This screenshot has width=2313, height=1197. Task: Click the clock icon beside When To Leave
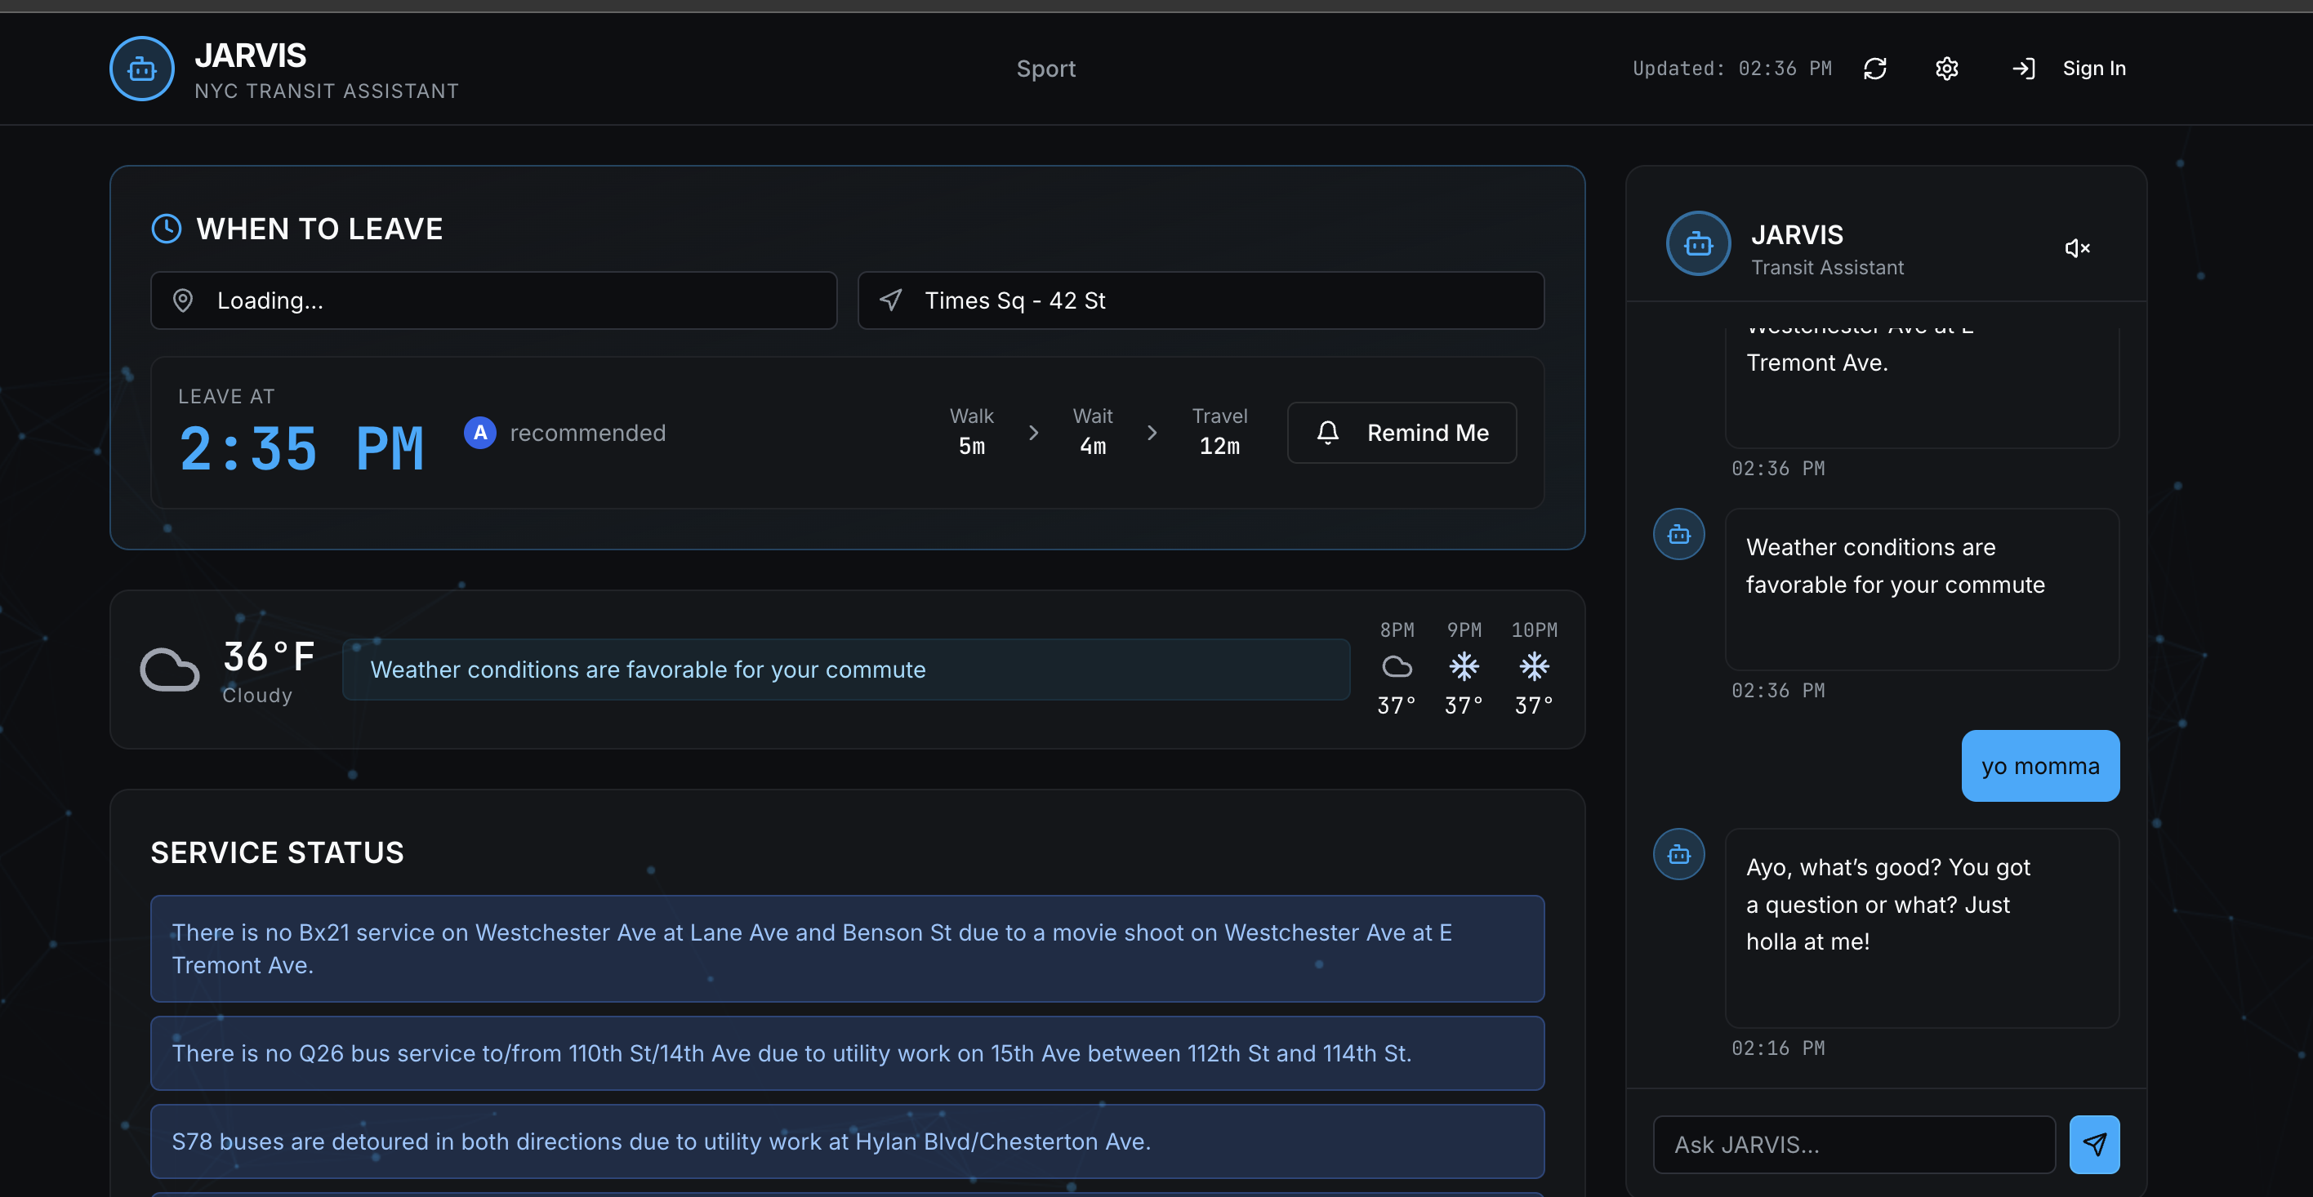pos(166,229)
